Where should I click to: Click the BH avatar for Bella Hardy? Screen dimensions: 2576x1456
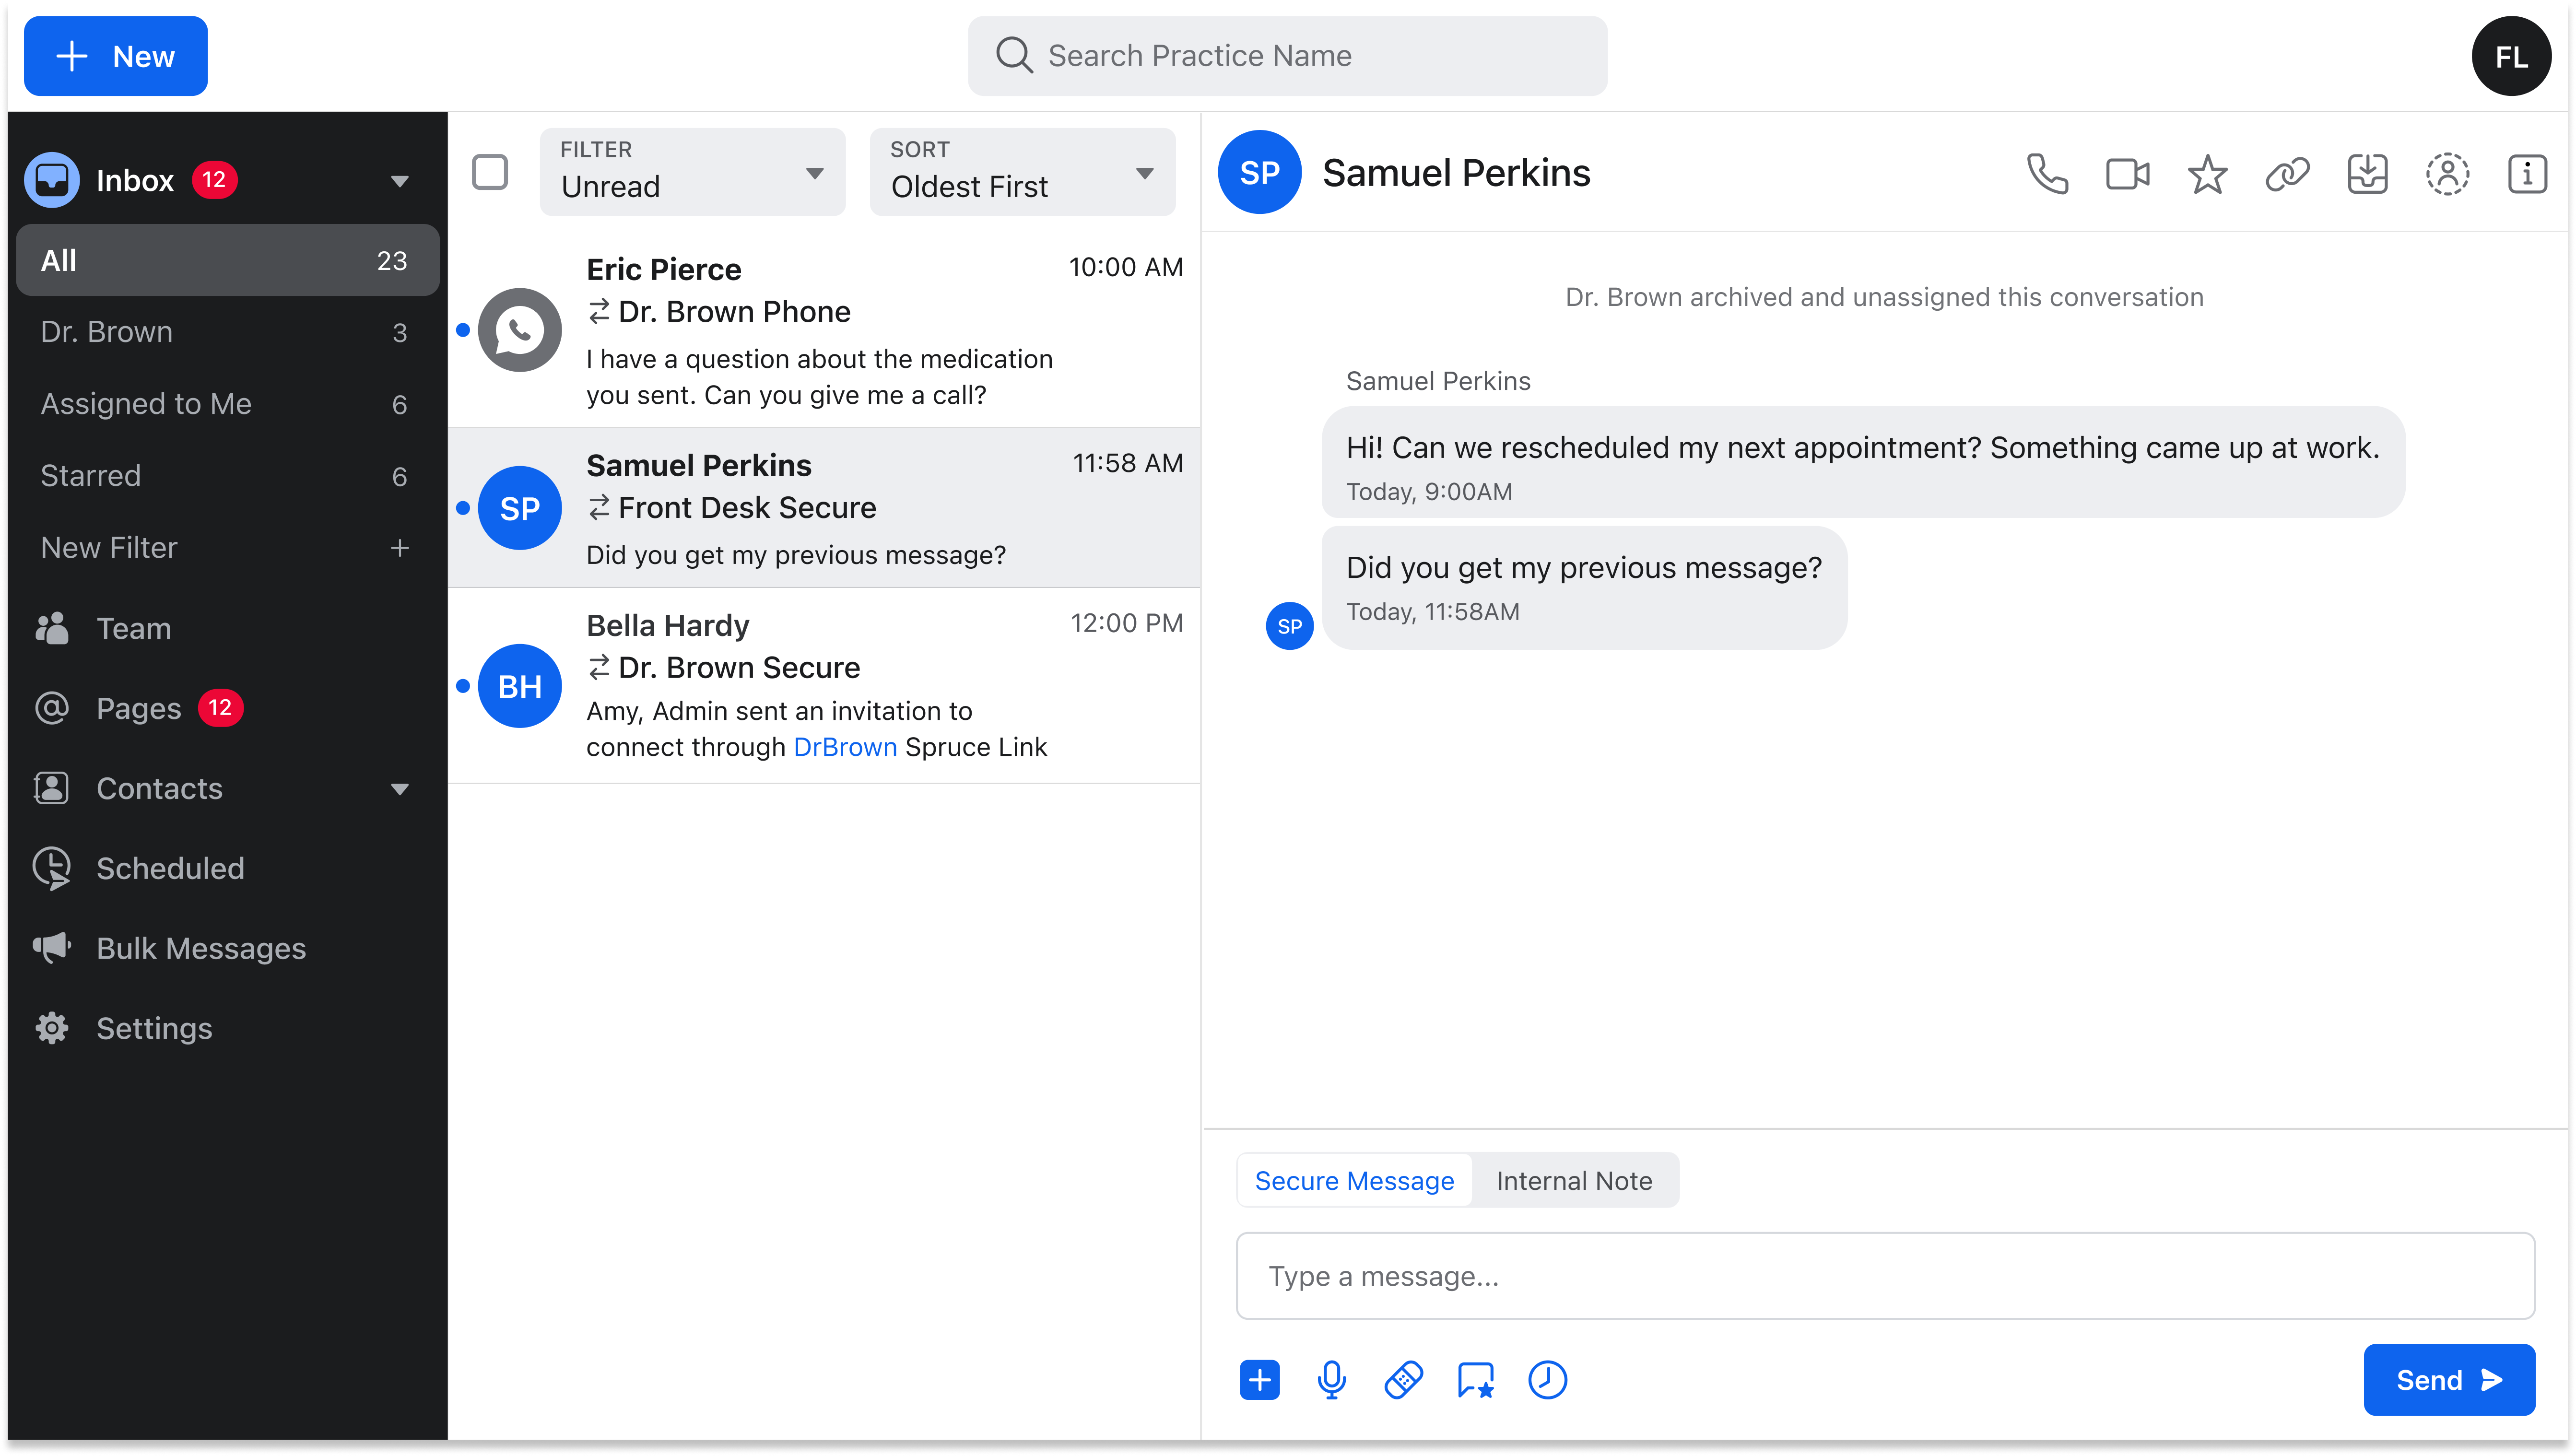click(x=519, y=686)
